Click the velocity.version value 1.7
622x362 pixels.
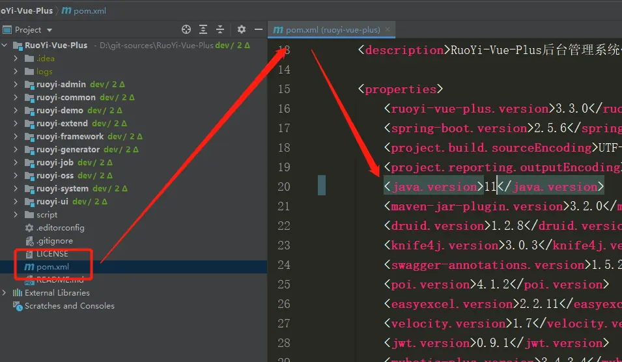point(522,324)
